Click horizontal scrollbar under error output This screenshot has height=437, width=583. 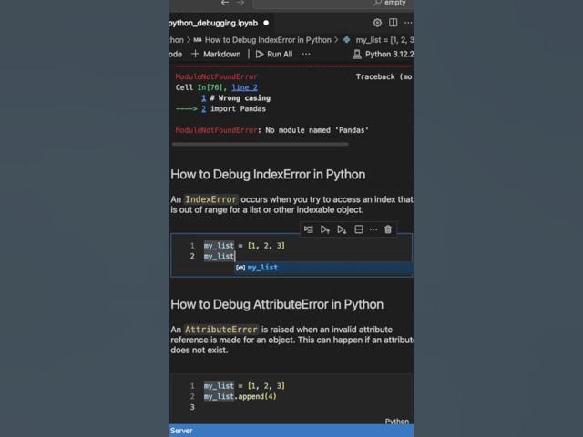click(261, 144)
